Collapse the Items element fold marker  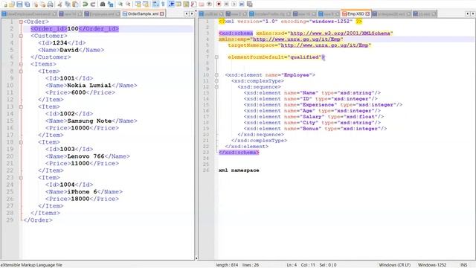pyautogui.click(x=21, y=65)
